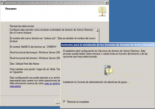The width and height of the screenshot is (155, 109).
Task: Click "Nivel funcional del bosque" line
Action: pos(35,52)
